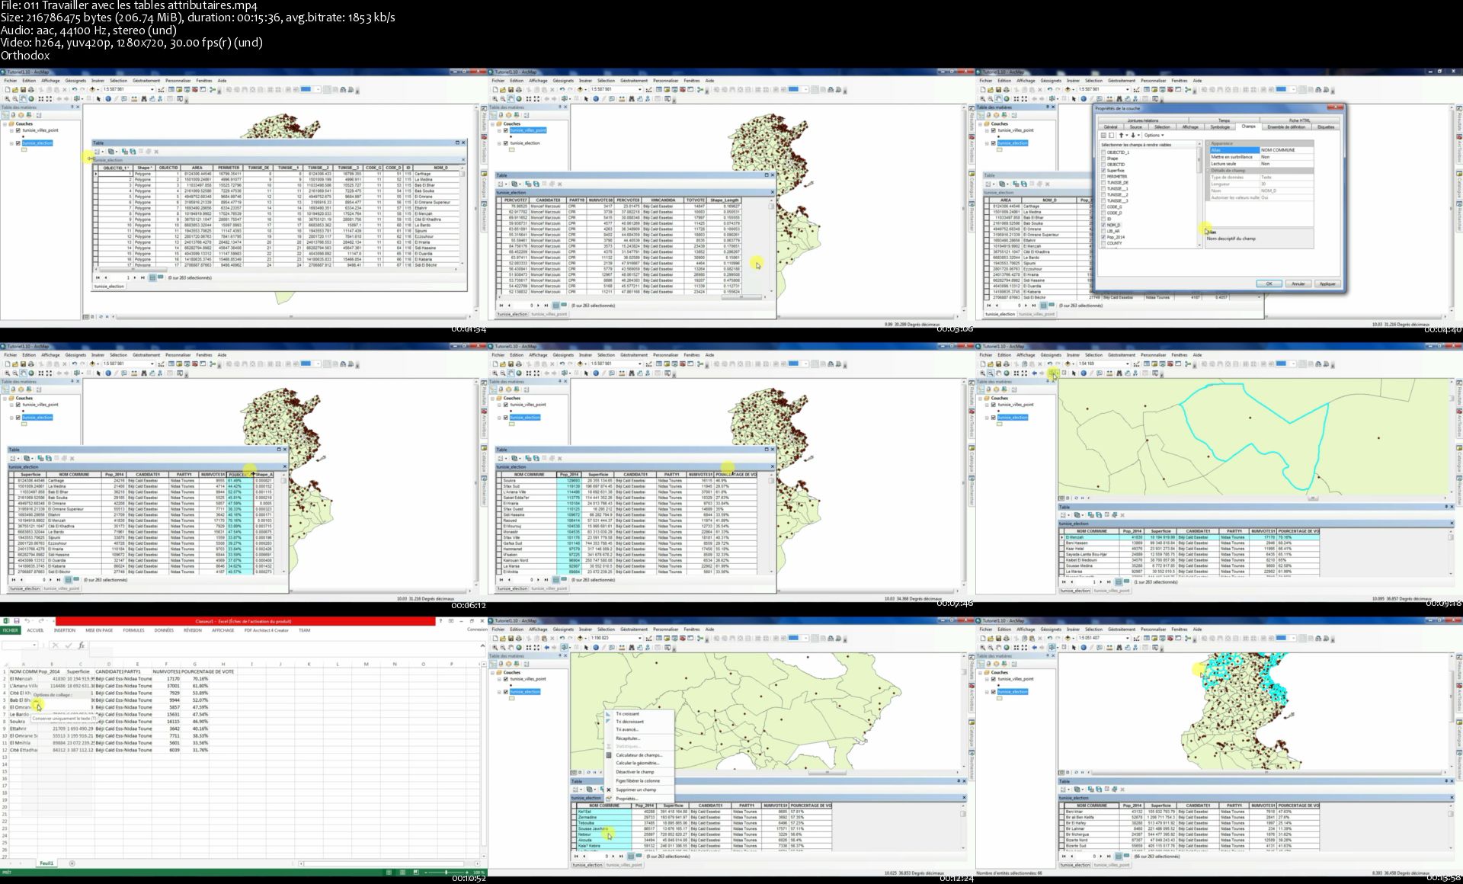Click move field up arrow in Champs tab
1463x884 pixels.
tap(1122, 135)
